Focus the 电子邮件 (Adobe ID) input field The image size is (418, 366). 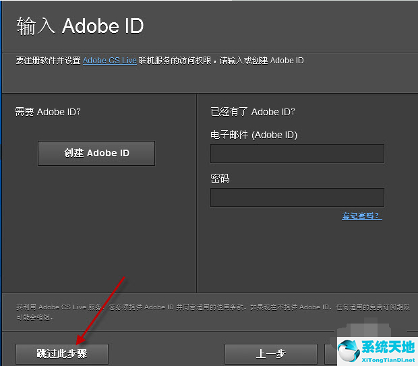click(297, 154)
